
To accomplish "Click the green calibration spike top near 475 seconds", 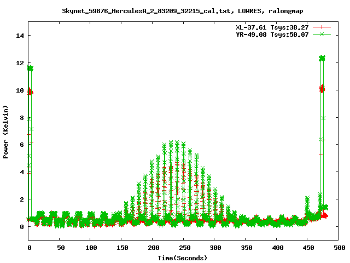I will [322, 58].
